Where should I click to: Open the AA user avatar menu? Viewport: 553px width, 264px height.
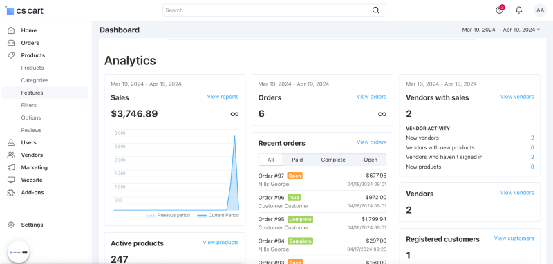pos(540,10)
